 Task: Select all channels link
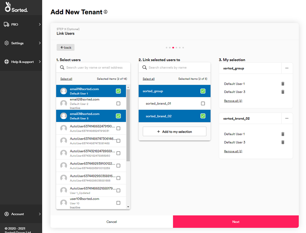[148, 79]
